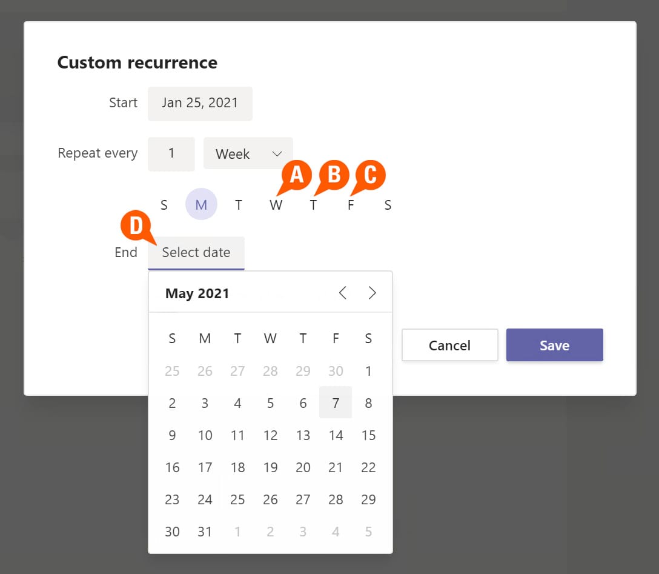Go to next month in calendar

pos(372,293)
